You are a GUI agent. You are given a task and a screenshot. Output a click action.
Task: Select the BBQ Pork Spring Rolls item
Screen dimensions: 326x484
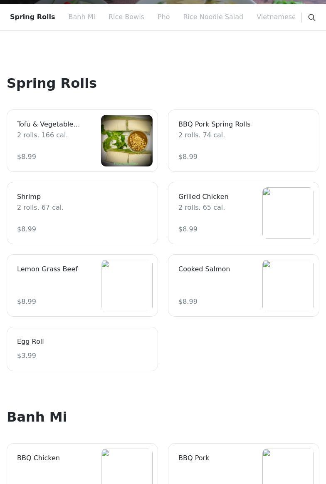coord(214,124)
